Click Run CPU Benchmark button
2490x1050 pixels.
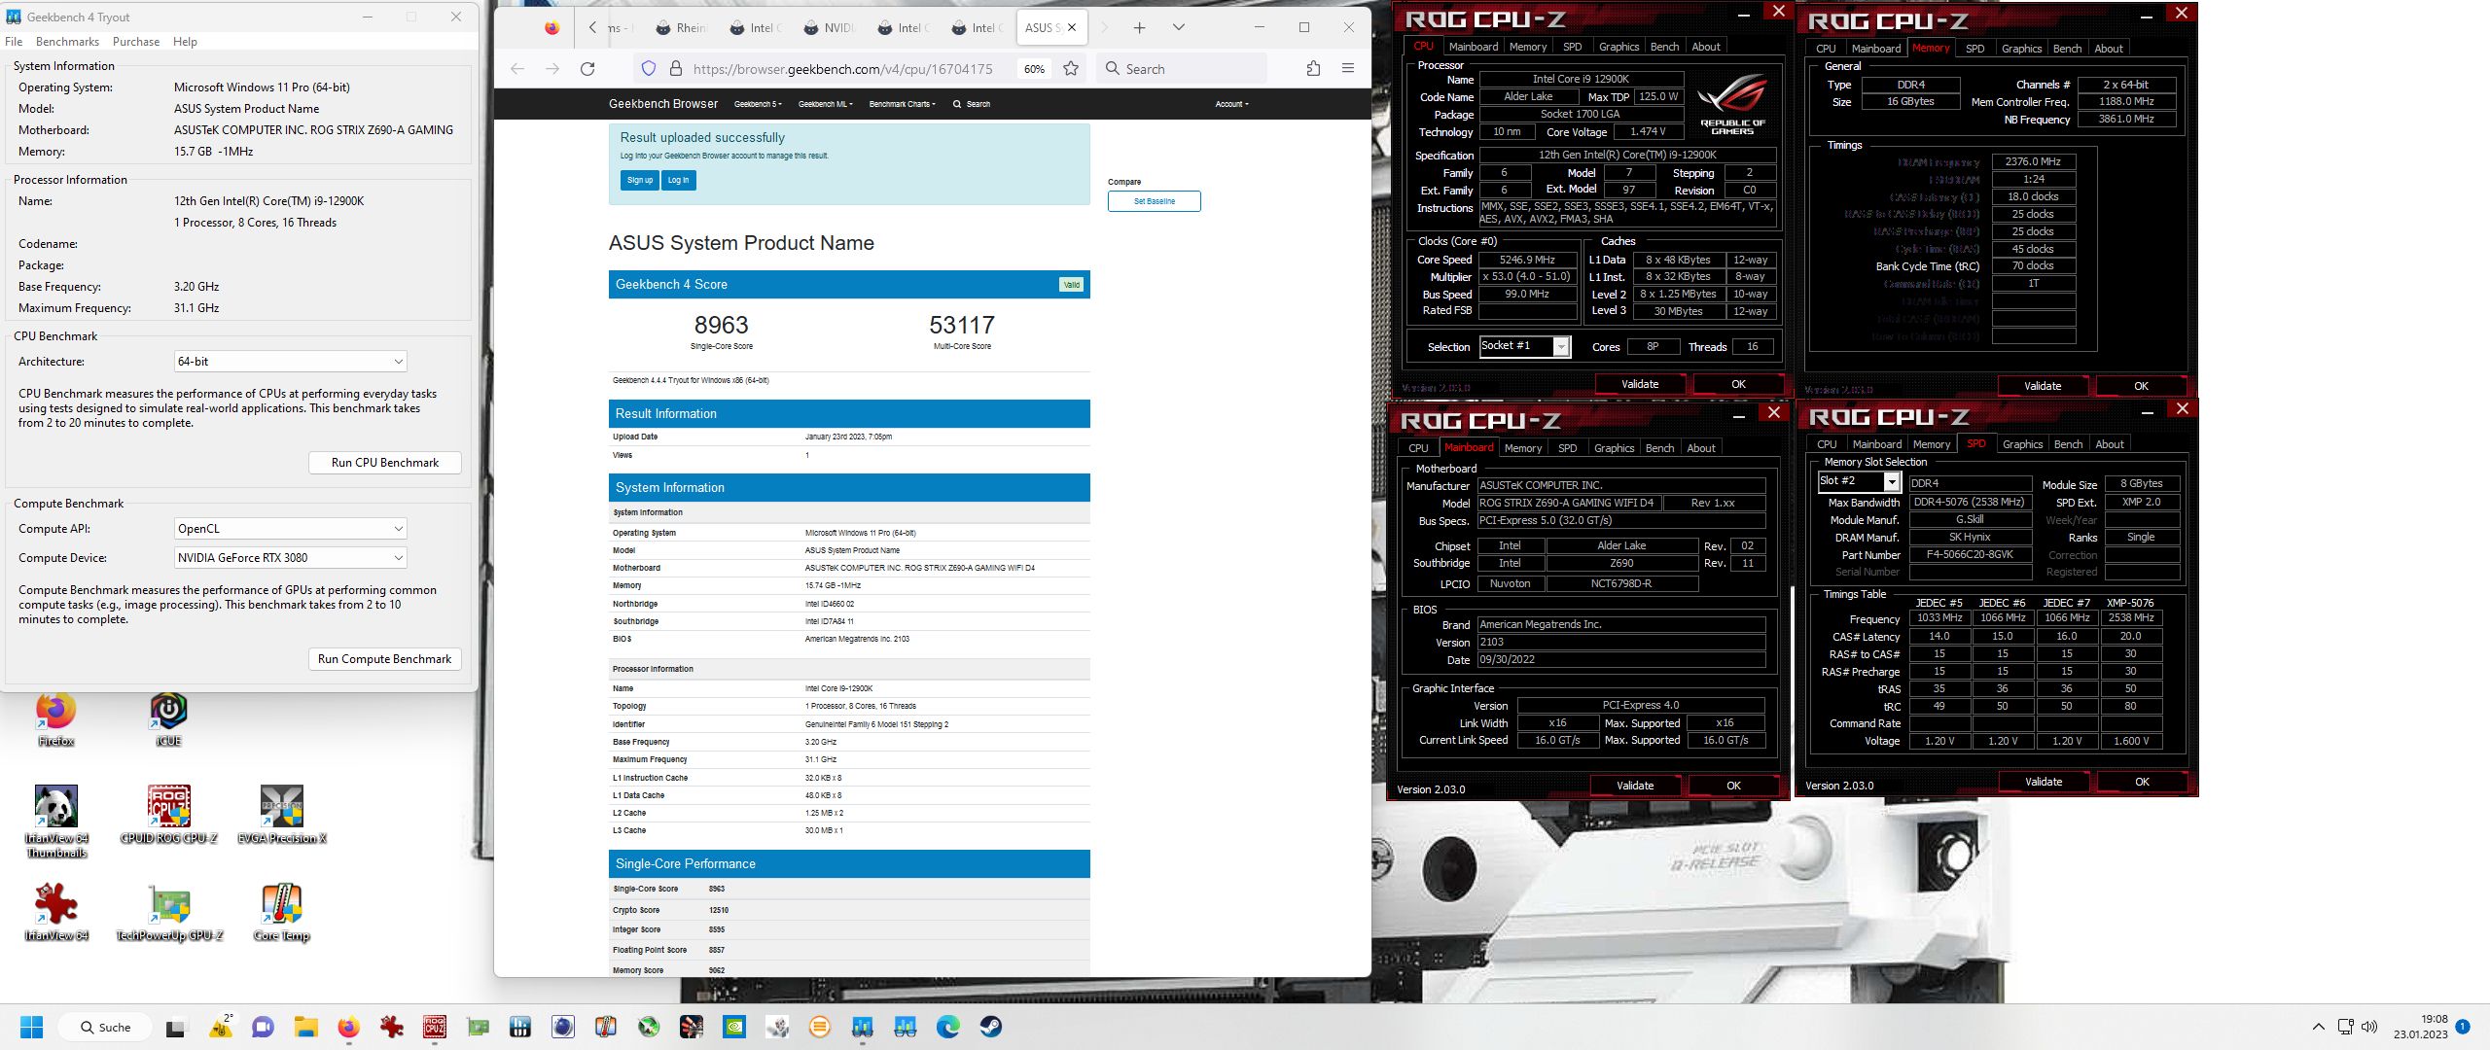pyautogui.click(x=384, y=463)
